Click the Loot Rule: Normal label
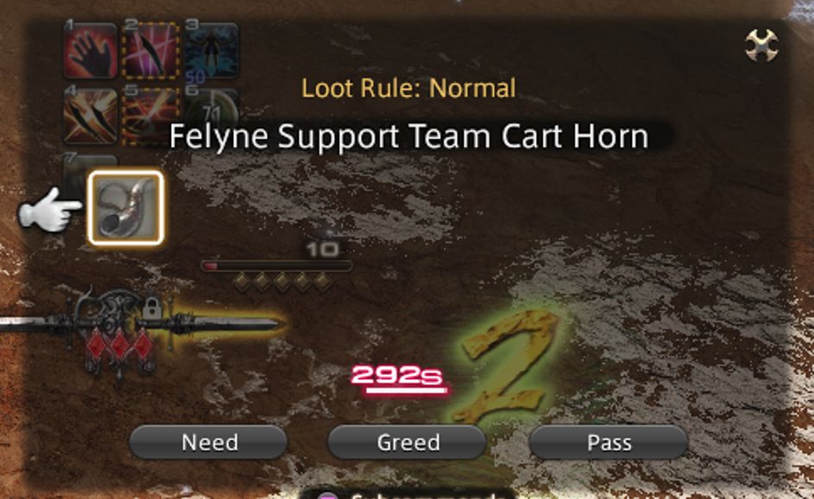 tap(408, 88)
